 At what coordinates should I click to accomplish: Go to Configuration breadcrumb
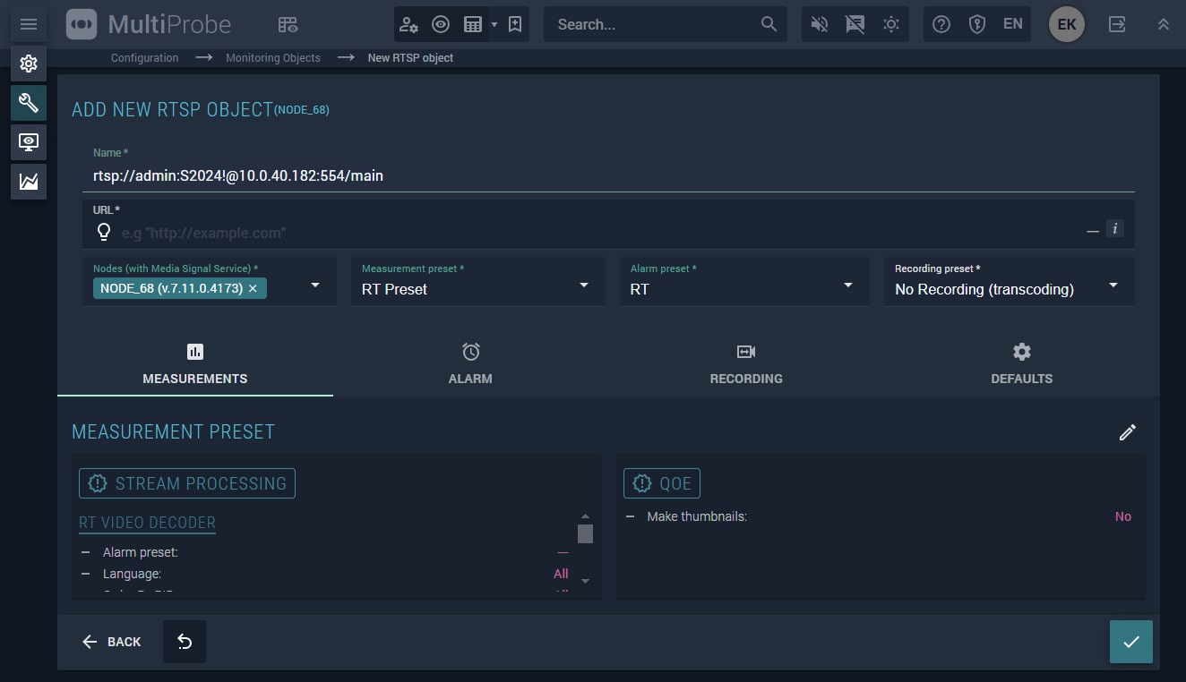(x=144, y=57)
